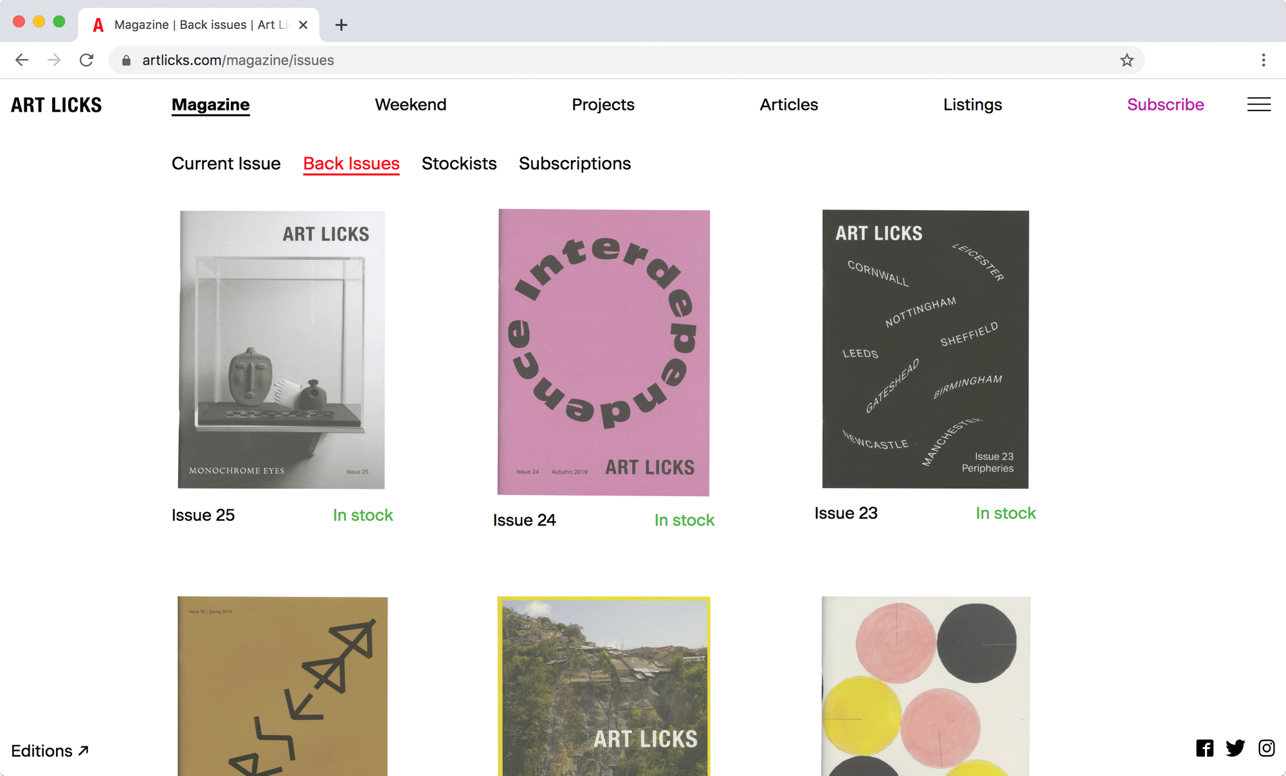The width and height of the screenshot is (1286, 776).
Task: Open the Projects nav item
Action: point(603,105)
